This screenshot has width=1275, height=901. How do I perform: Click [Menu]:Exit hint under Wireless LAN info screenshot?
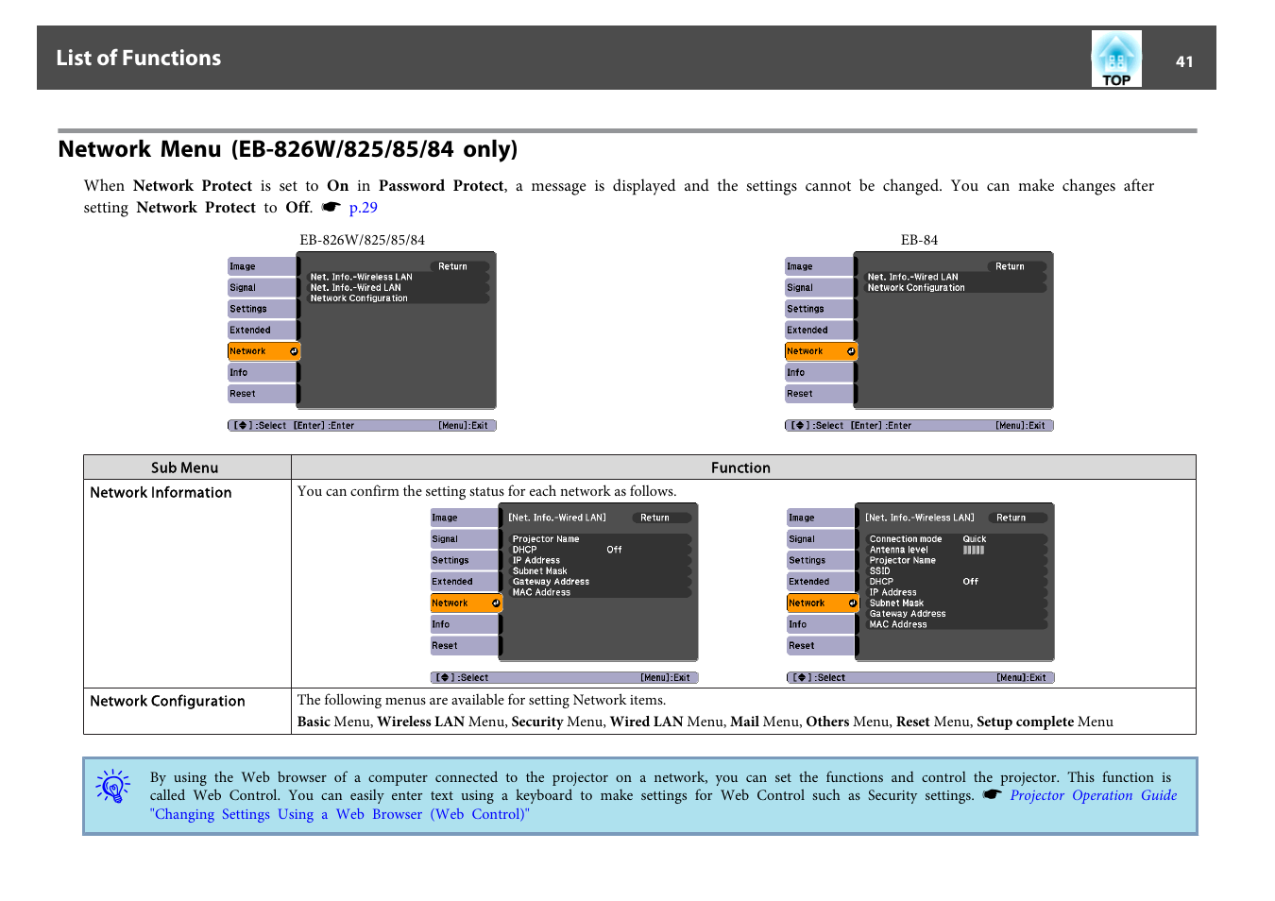click(1021, 678)
